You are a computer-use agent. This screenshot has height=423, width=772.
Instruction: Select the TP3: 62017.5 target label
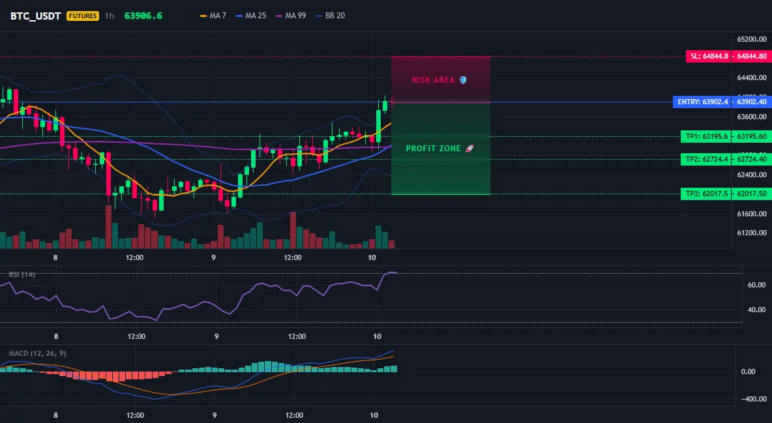coord(707,194)
